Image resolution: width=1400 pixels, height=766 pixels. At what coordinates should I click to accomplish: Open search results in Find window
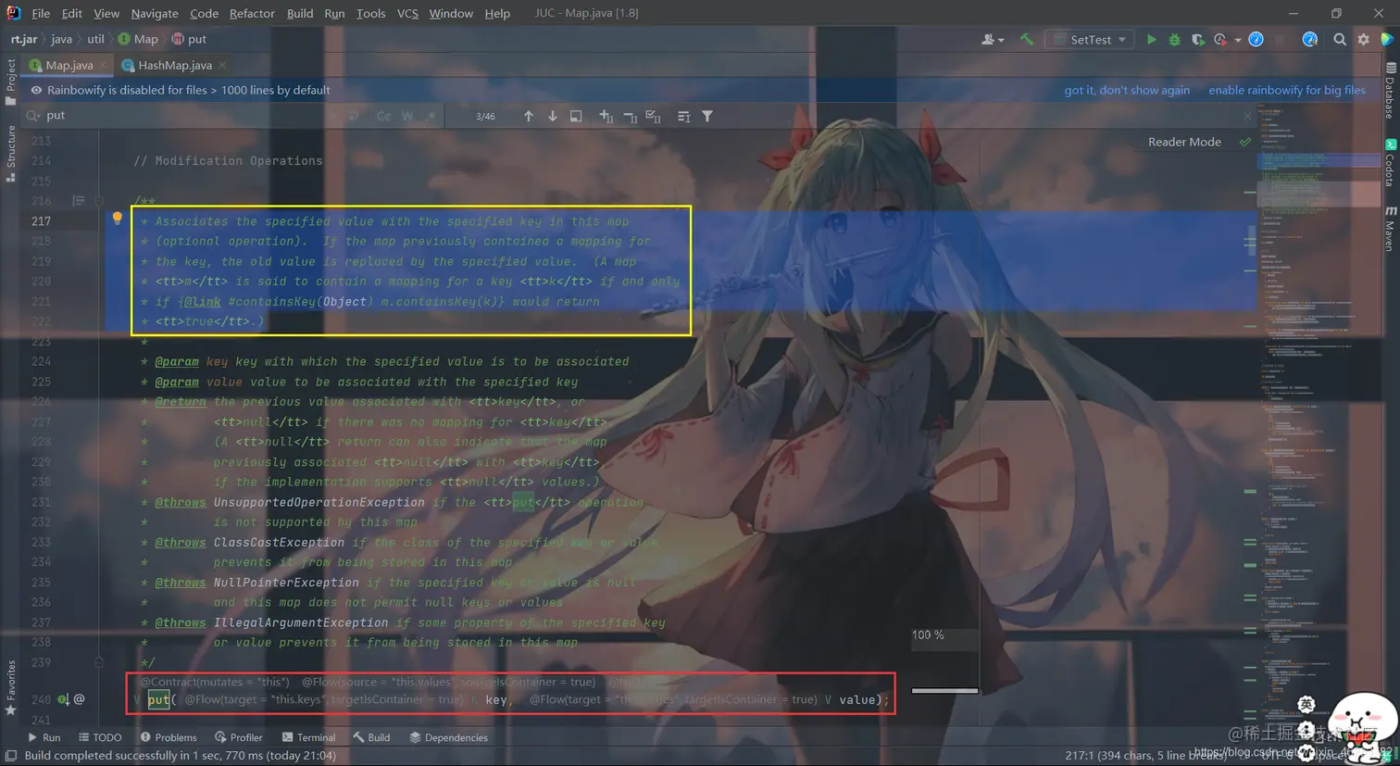point(576,117)
